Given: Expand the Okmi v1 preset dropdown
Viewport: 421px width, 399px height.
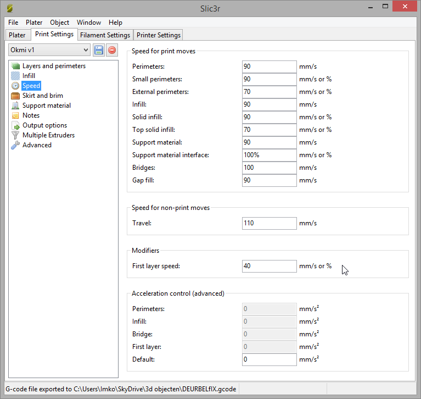Looking at the screenshot, I should coord(49,50).
